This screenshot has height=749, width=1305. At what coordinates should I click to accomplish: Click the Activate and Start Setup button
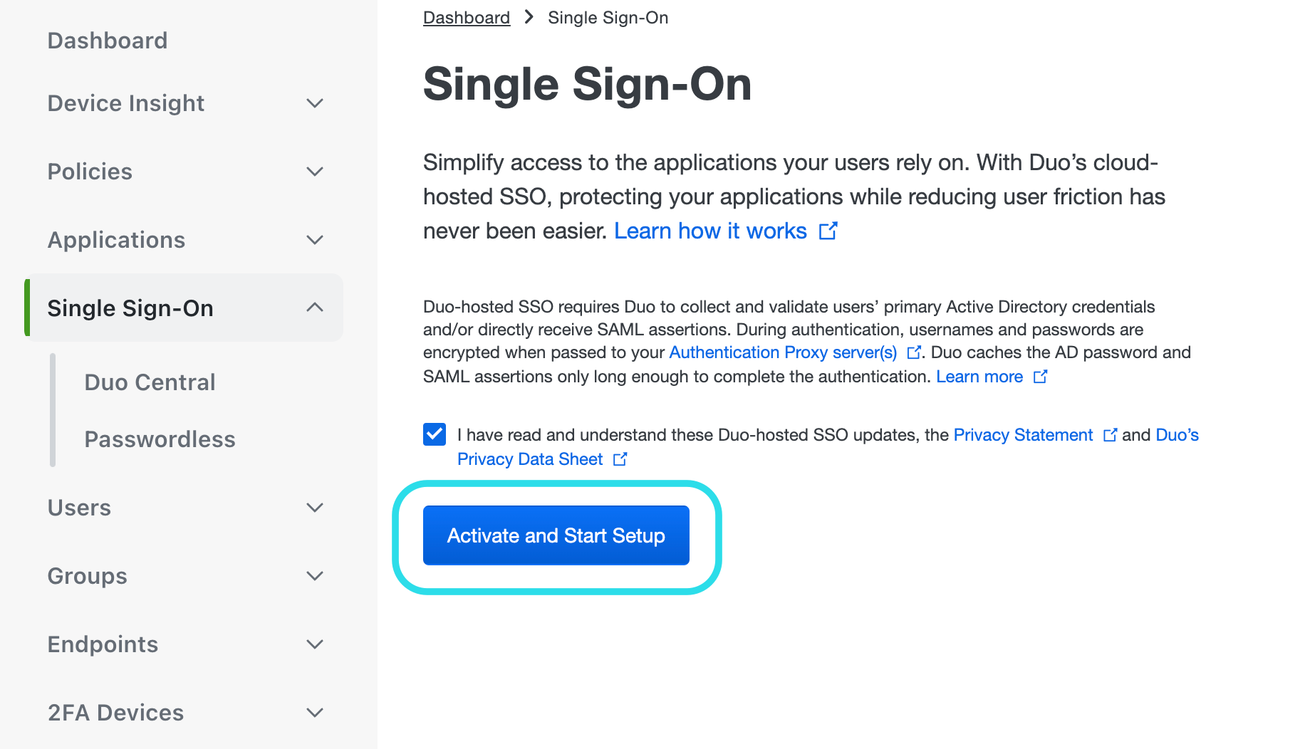point(556,535)
